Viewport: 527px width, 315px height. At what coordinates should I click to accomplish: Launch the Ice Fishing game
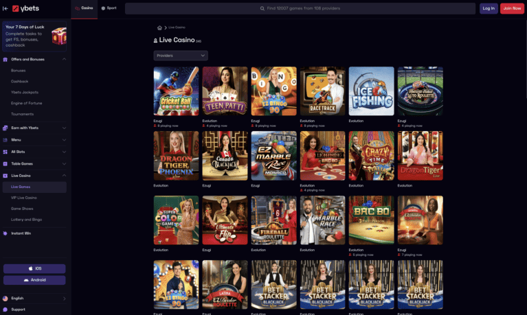pyautogui.click(x=372, y=91)
